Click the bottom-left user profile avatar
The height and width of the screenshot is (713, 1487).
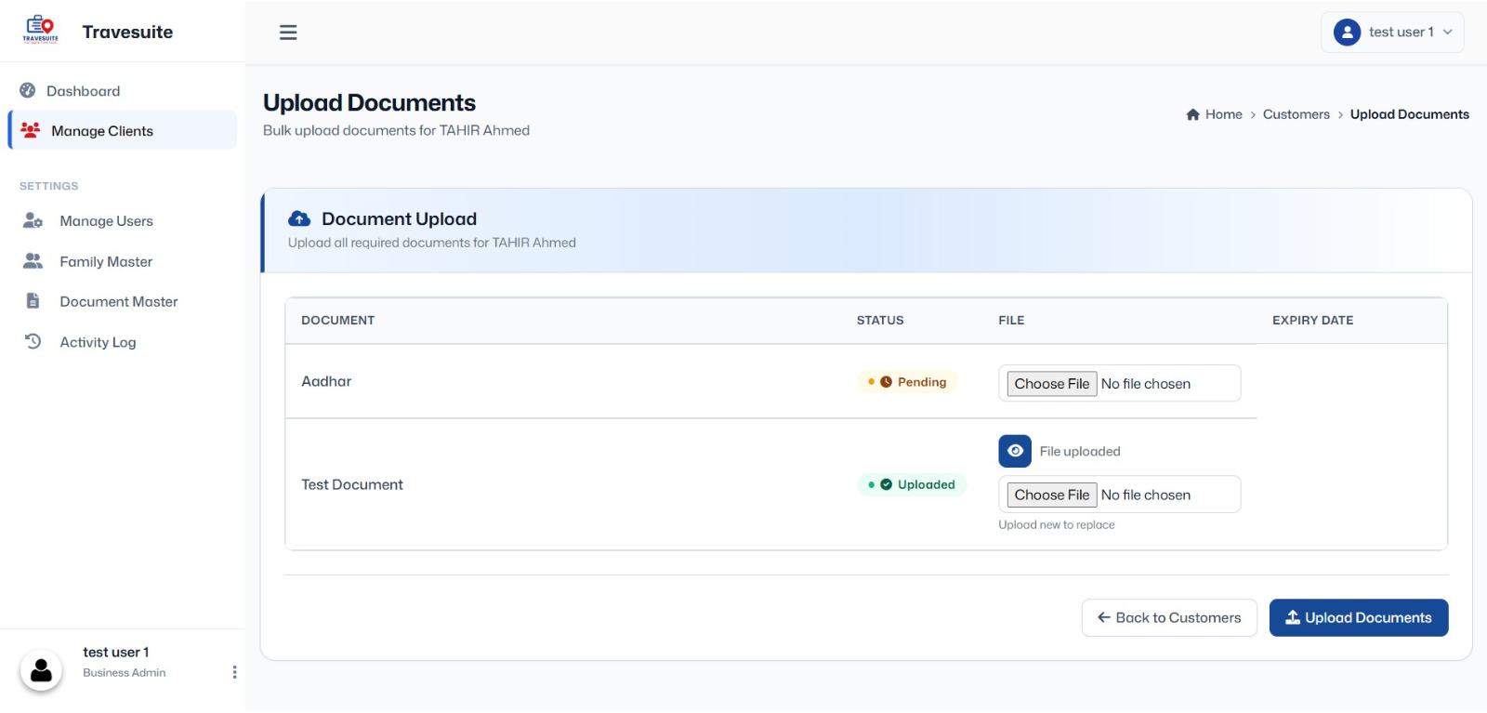point(41,670)
